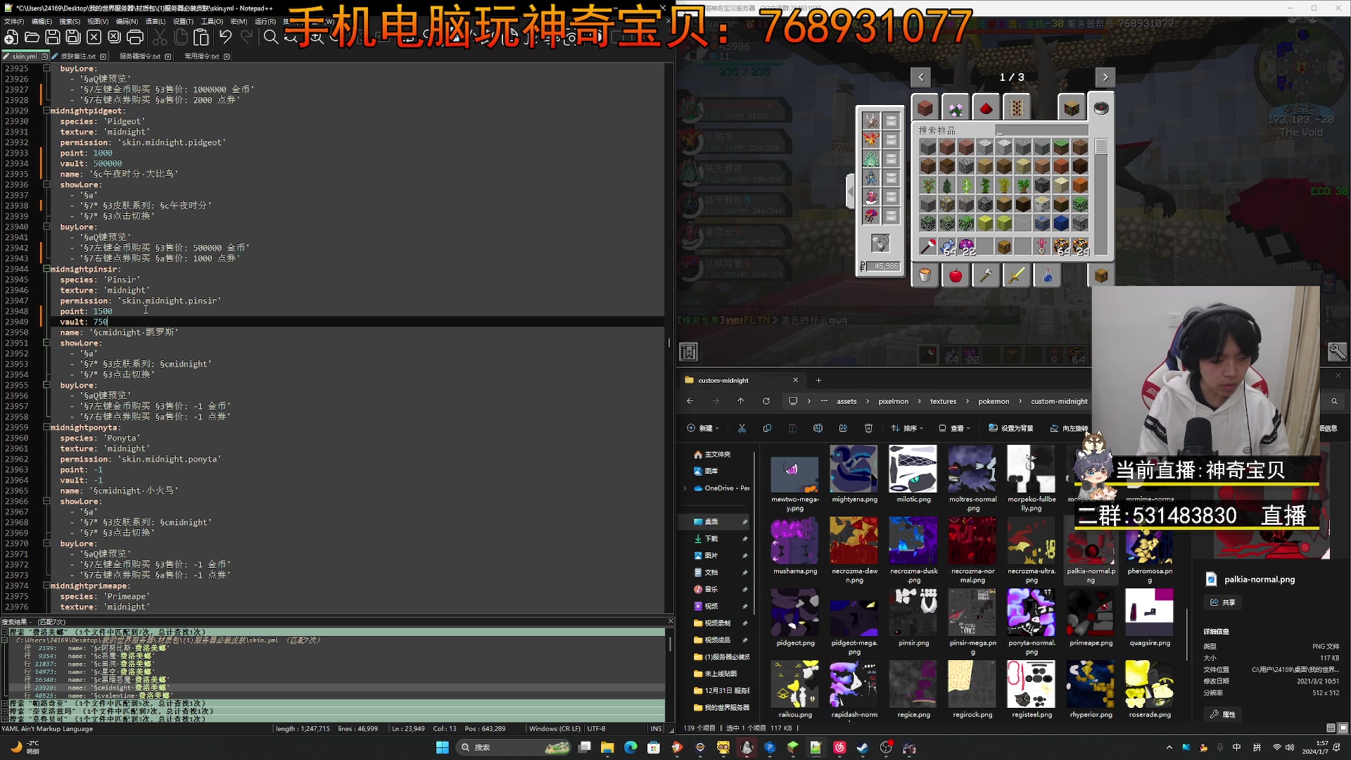Click the Delete trash icon in File Explorer
The height and width of the screenshot is (760, 1351).
[x=868, y=428]
